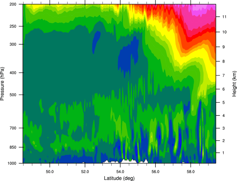Pick the 9 km height label

(x=224, y=47)
